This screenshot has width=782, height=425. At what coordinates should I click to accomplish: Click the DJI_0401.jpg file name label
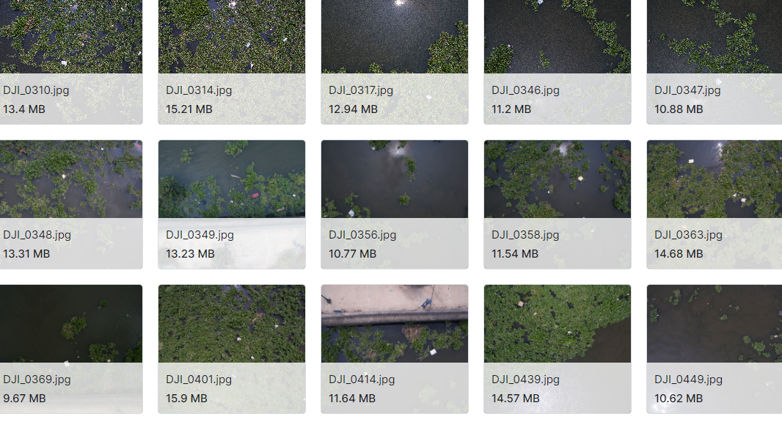(199, 379)
